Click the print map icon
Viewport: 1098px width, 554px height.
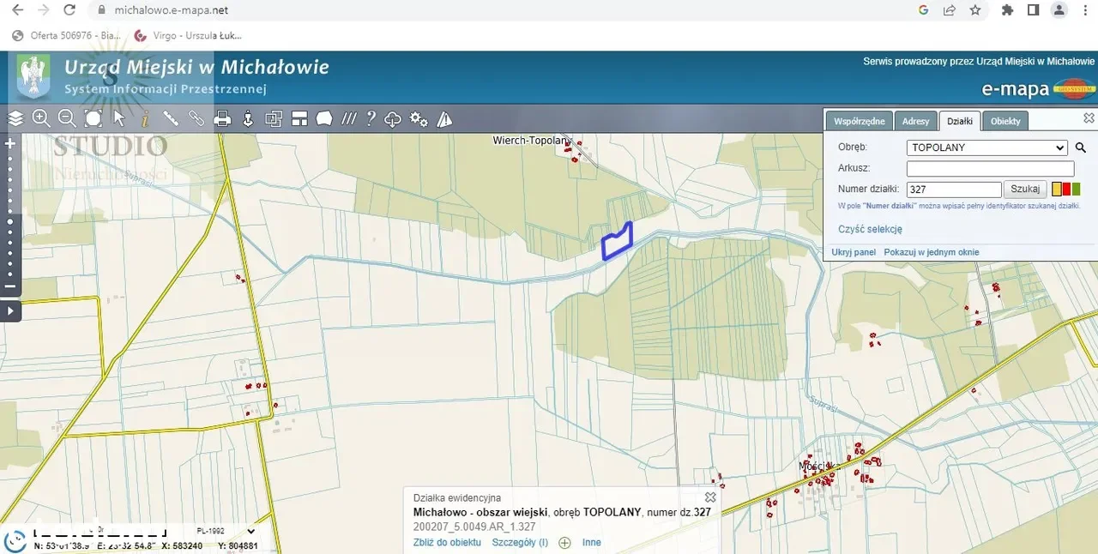pyautogui.click(x=222, y=119)
